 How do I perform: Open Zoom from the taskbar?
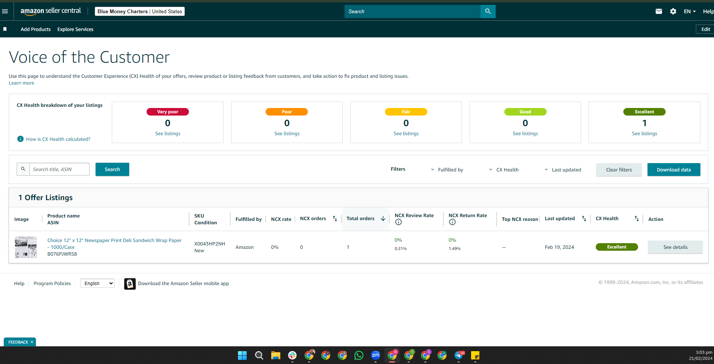375,355
